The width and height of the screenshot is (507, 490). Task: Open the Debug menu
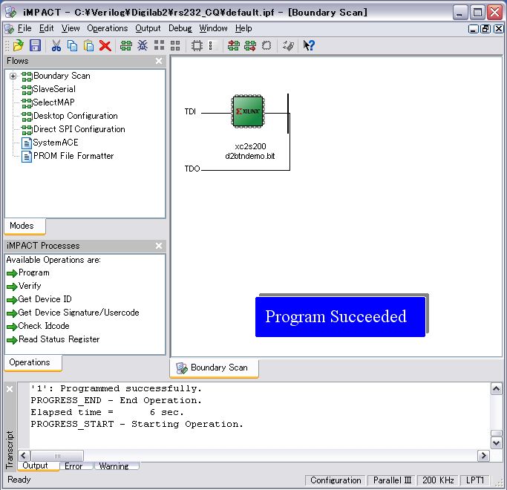point(180,28)
